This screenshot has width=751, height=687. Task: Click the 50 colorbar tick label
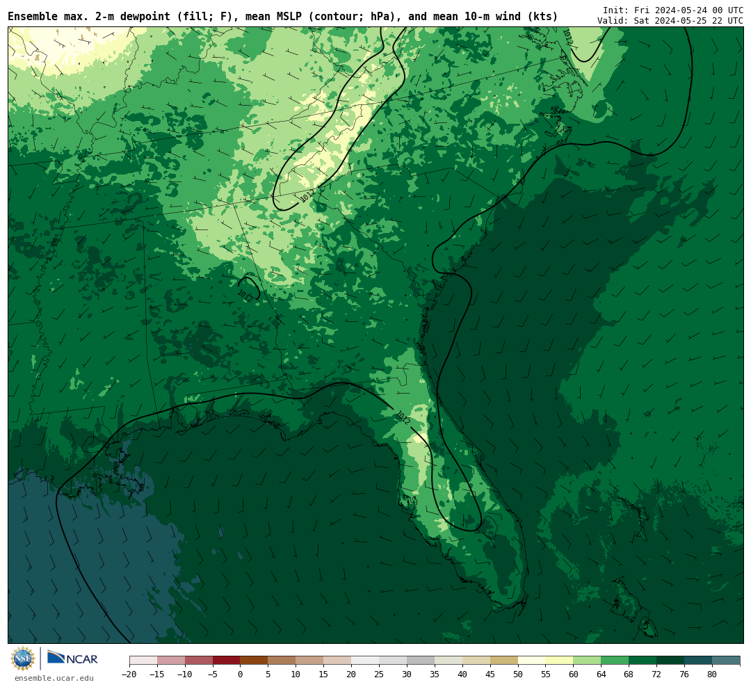[518, 674]
